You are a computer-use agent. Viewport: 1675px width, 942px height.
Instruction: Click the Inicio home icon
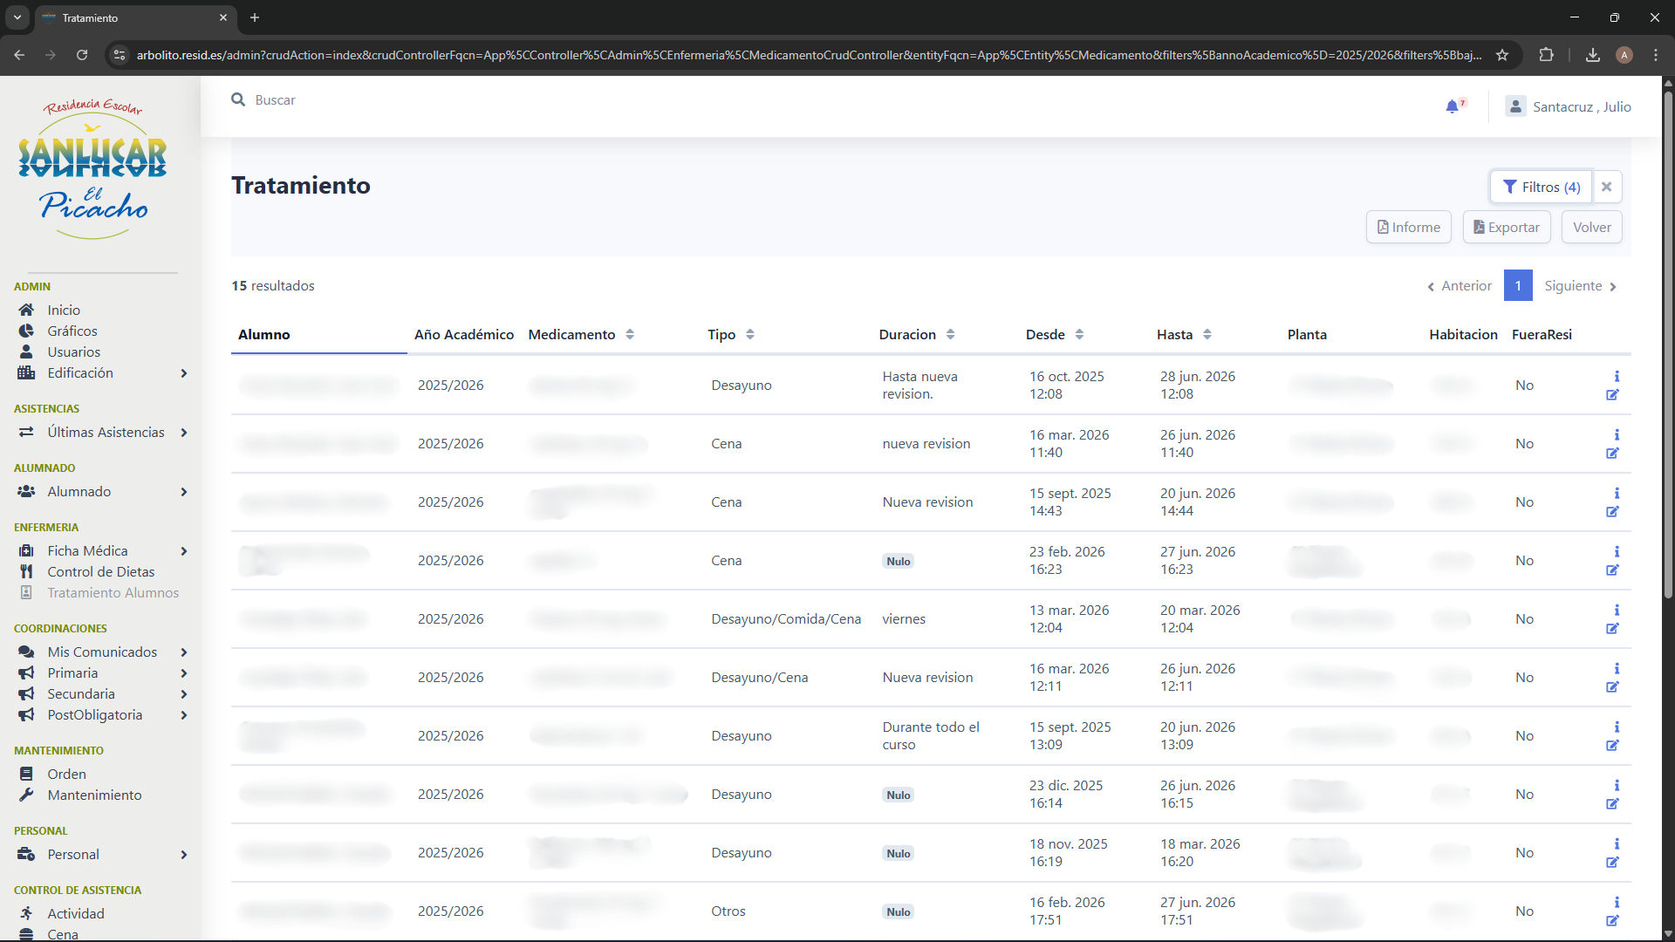(x=26, y=311)
